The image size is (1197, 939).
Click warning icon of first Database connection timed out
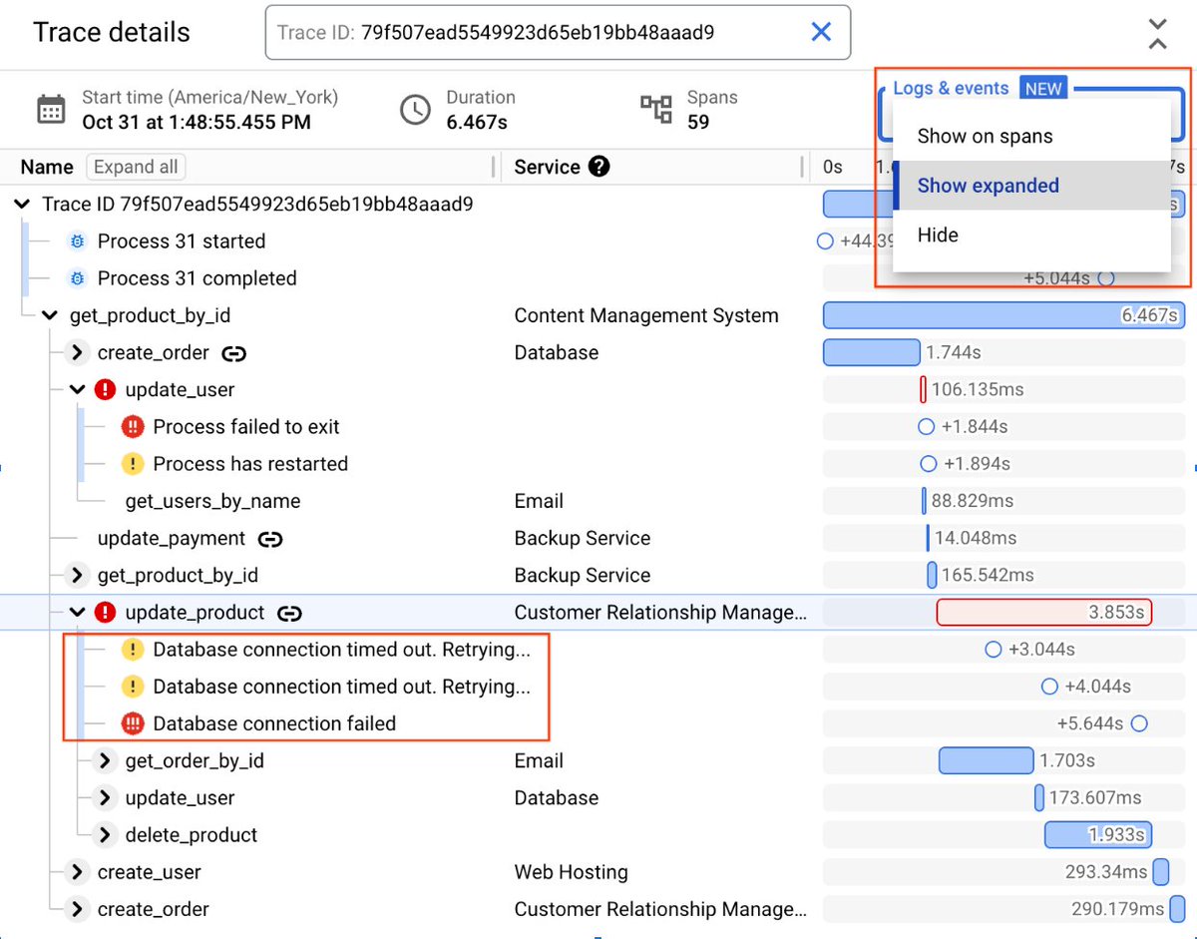pyautogui.click(x=133, y=650)
